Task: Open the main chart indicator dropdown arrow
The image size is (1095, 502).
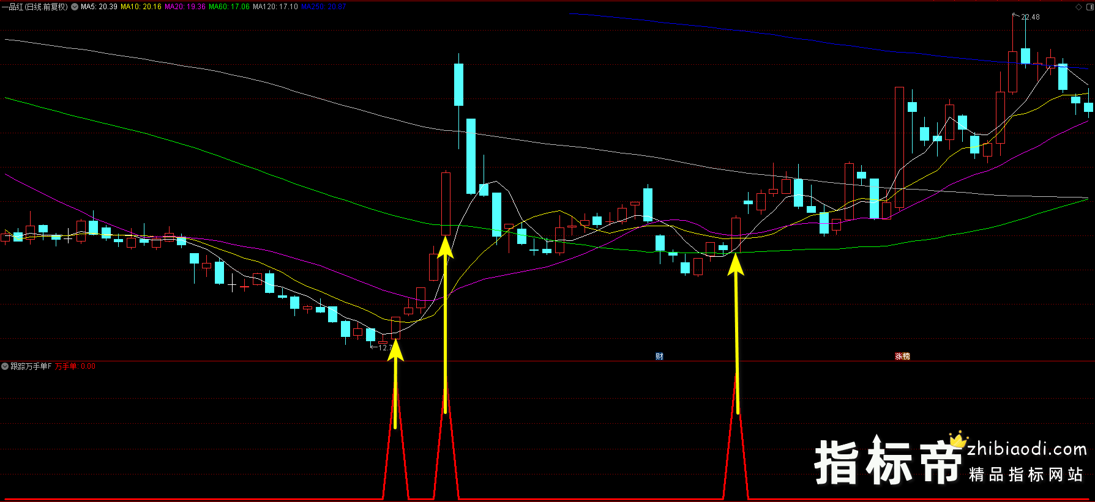Action: tap(75, 7)
